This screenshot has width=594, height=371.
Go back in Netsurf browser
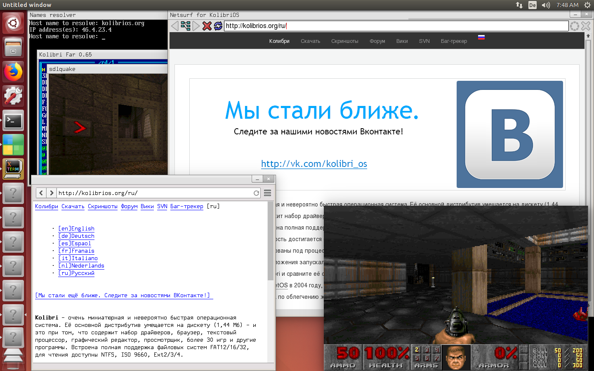(175, 26)
